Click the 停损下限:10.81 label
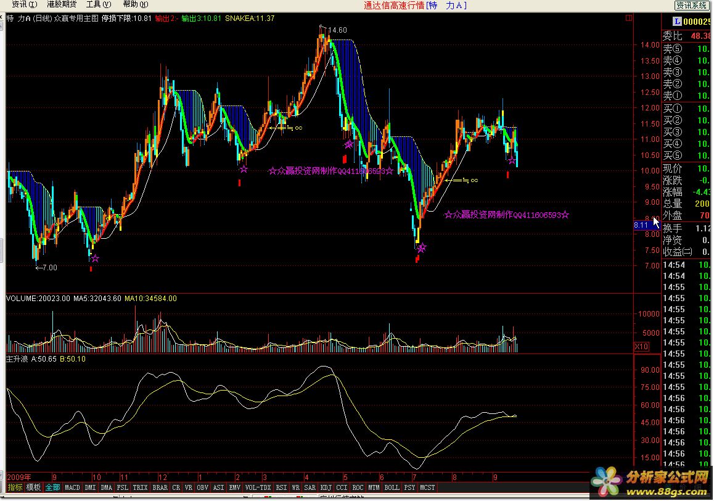This screenshot has height=501, width=714. point(126,19)
